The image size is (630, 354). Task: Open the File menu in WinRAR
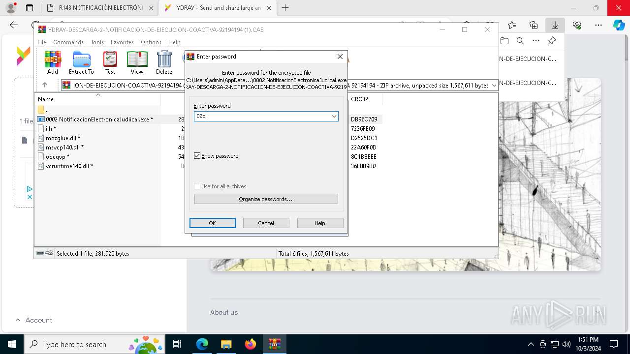coord(42,42)
